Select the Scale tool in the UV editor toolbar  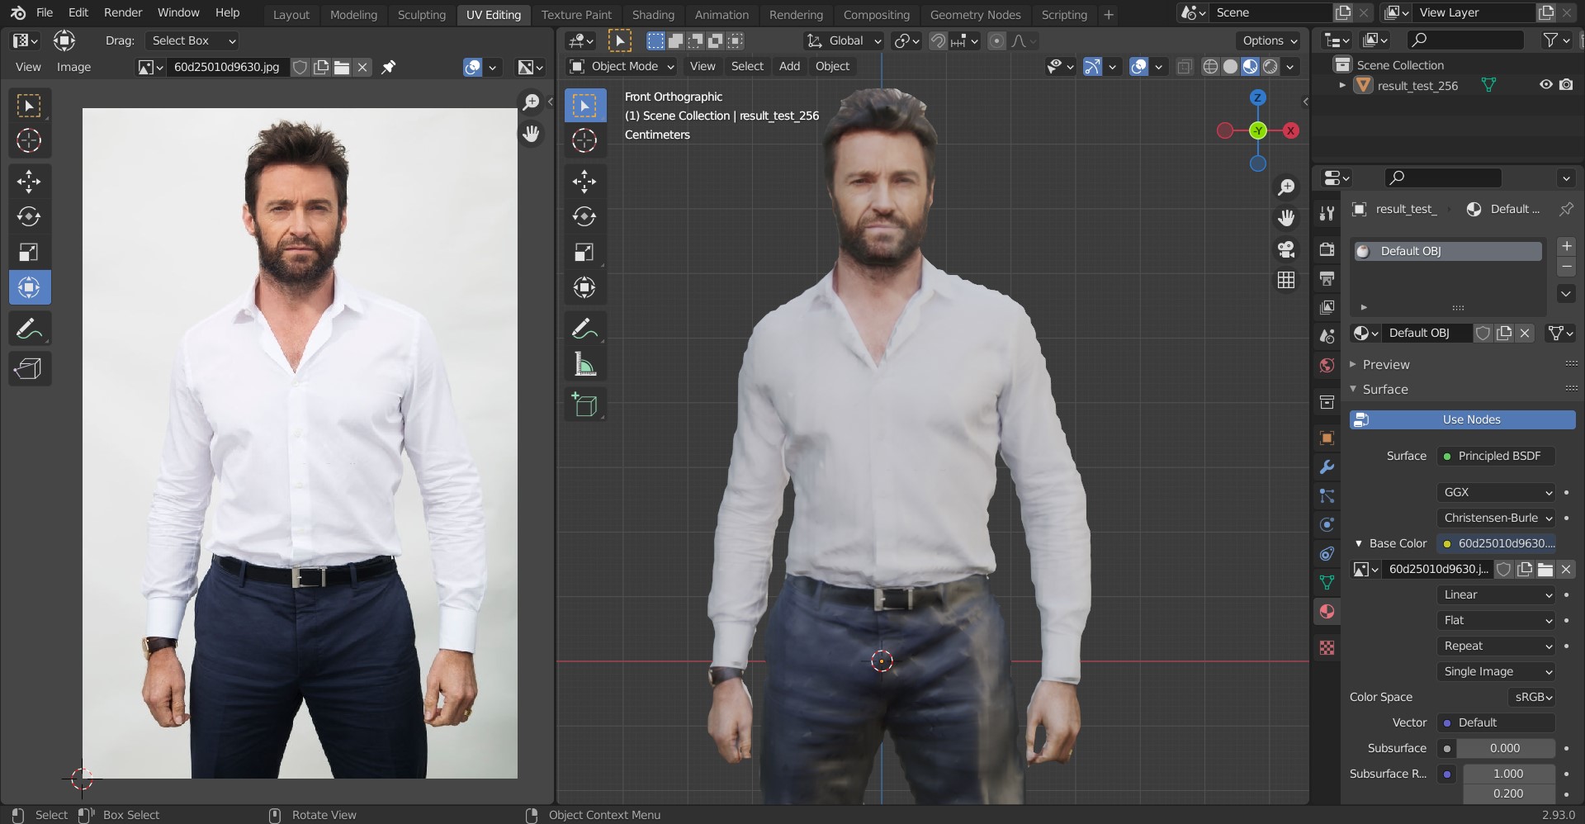30,252
